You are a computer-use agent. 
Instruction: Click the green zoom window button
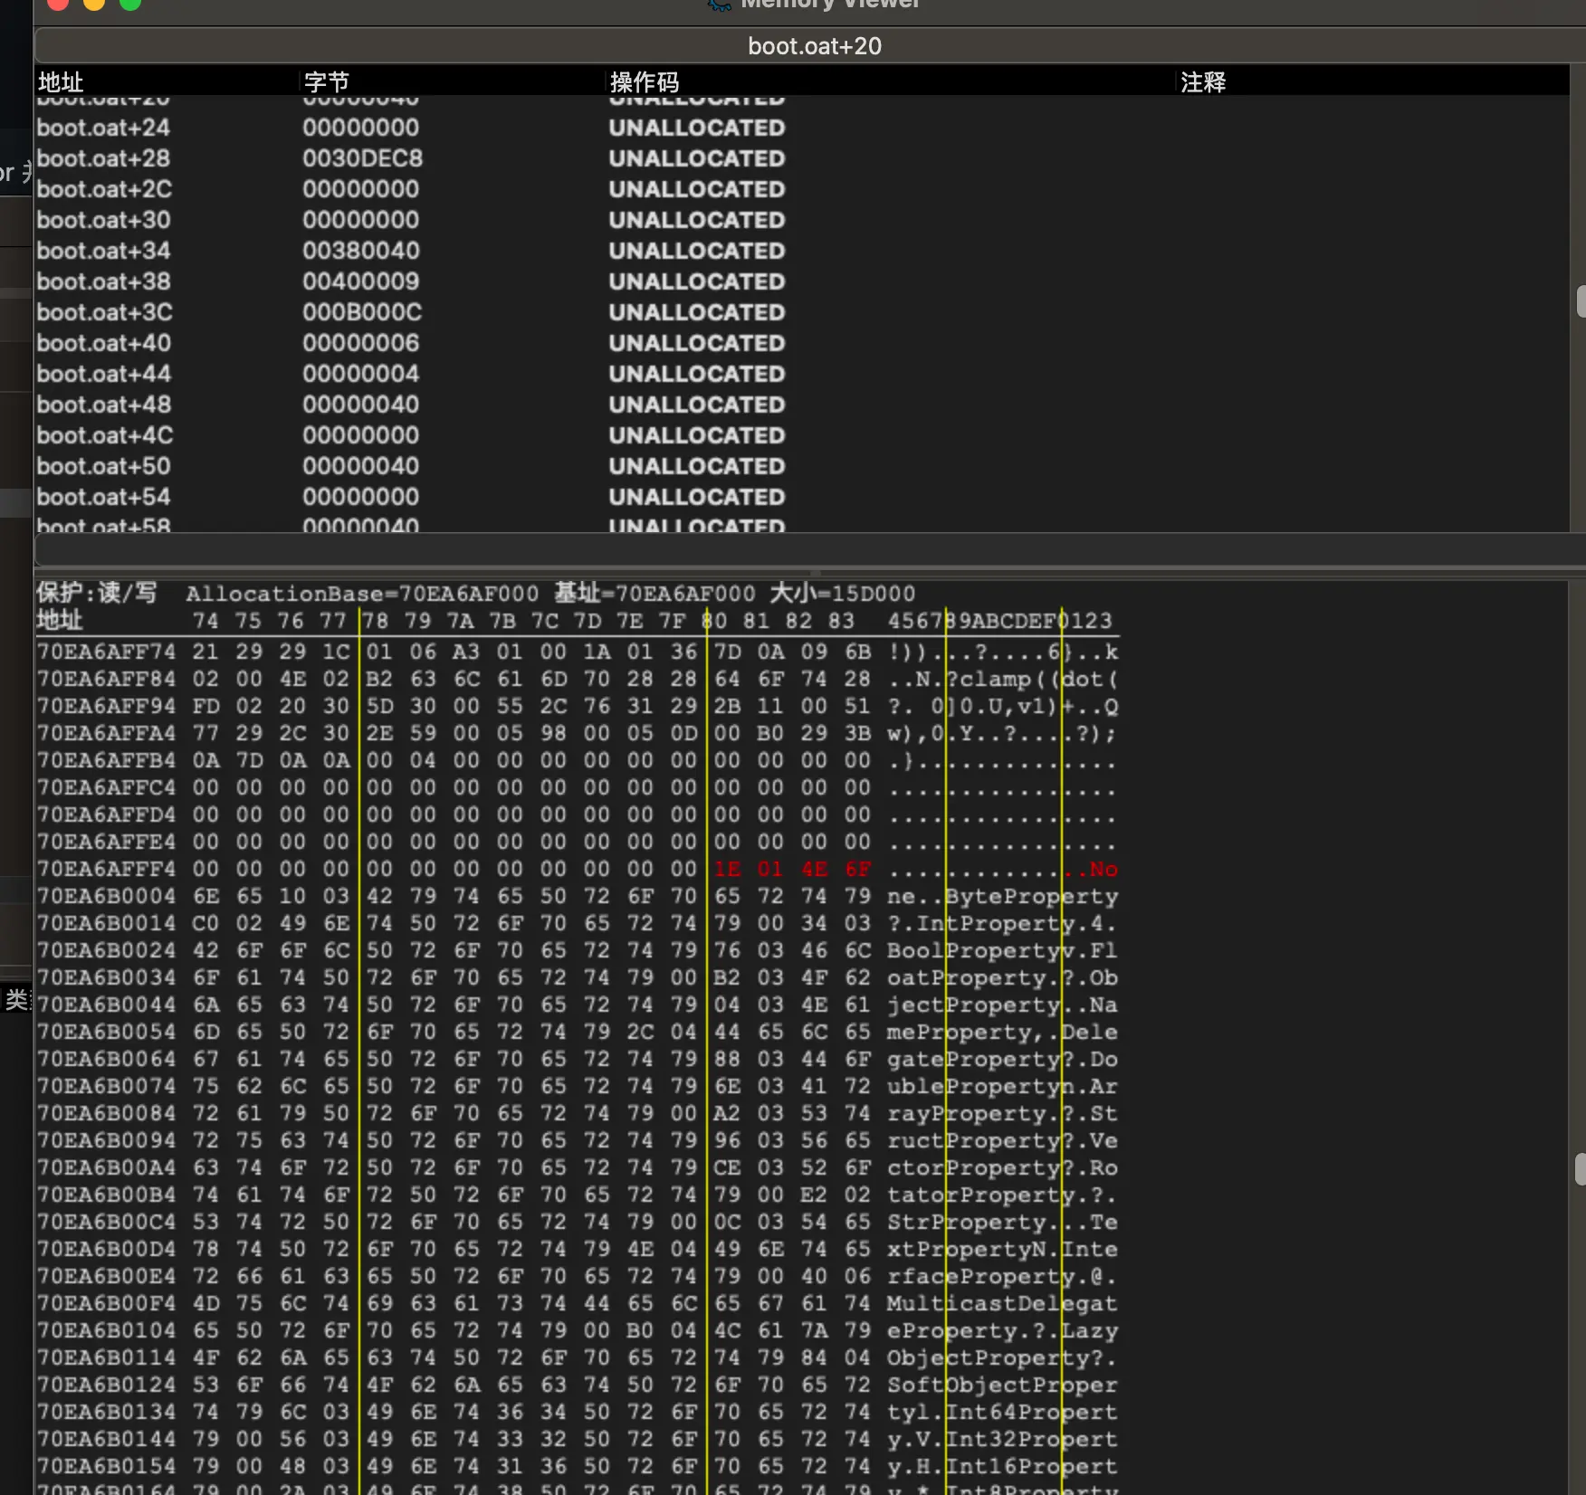coord(129,4)
